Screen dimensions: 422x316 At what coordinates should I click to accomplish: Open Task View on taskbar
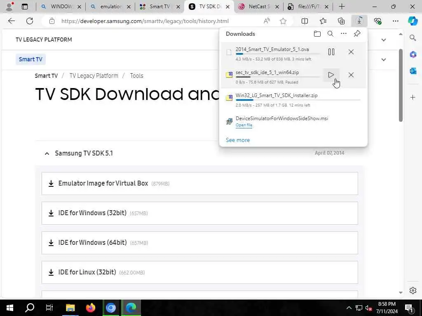[x=49, y=307]
